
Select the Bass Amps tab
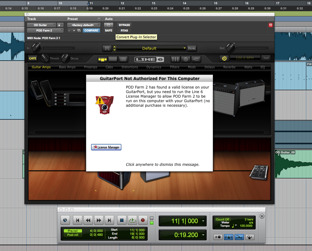pos(67,67)
